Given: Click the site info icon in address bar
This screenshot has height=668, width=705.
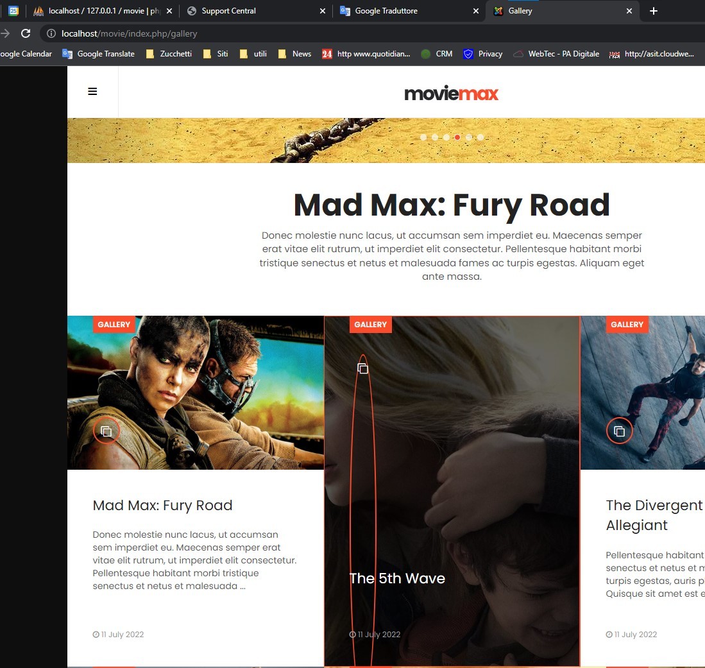Looking at the screenshot, I should coord(51,33).
